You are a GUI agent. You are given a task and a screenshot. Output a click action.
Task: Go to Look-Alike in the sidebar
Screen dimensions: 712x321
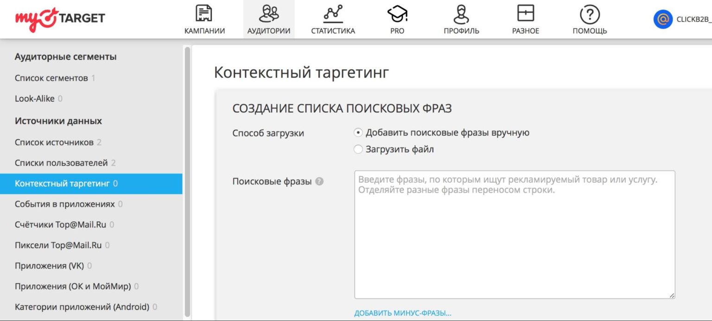click(x=35, y=98)
